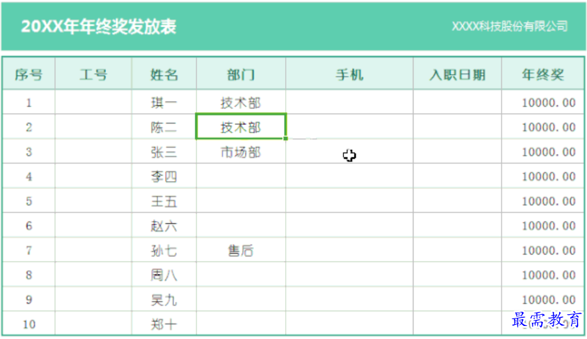
Task: Click the 手机 column header
Action: tap(349, 74)
